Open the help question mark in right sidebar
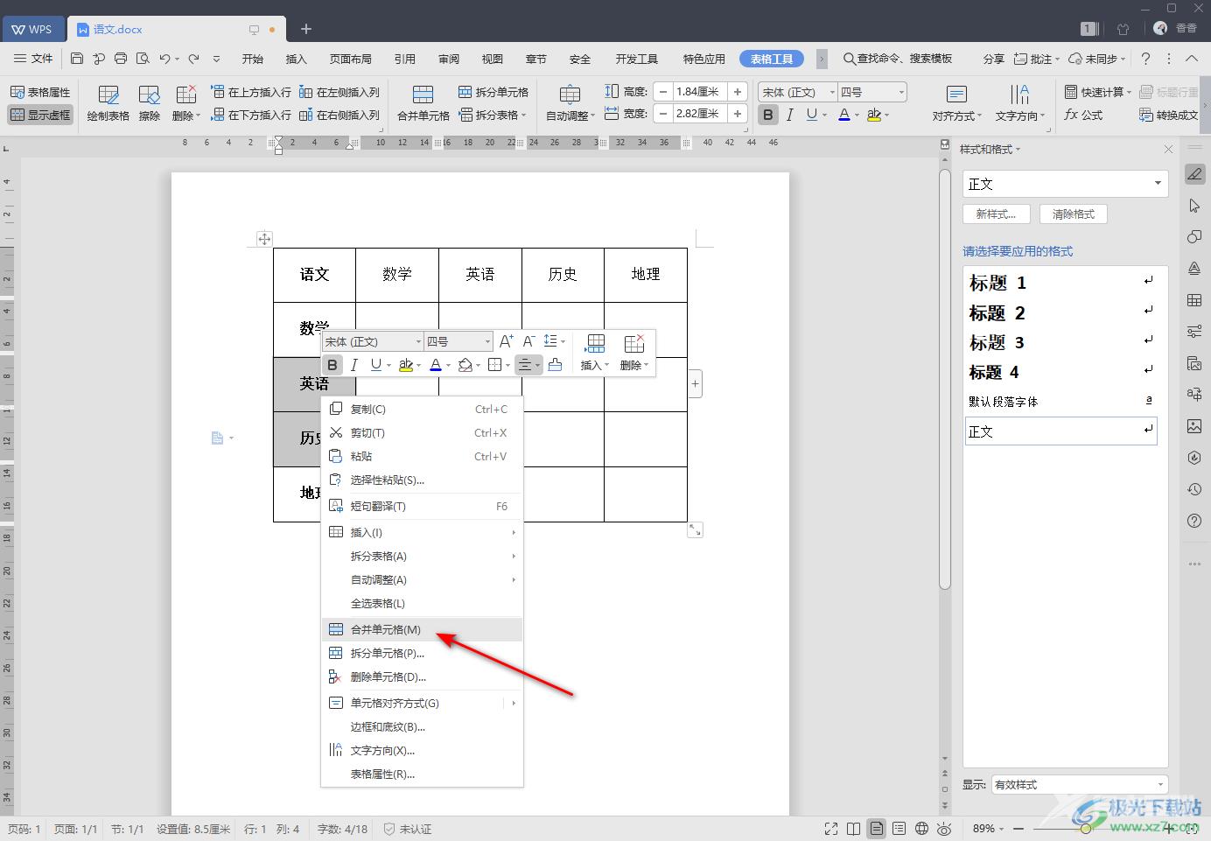Viewport: 1211px width, 841px height. coord(1194,521)
